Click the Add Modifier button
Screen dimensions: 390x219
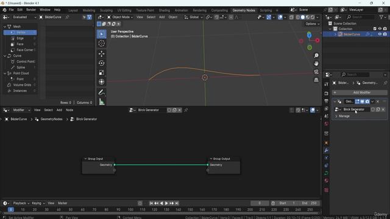pyautogui.click(x=360, y=92)
